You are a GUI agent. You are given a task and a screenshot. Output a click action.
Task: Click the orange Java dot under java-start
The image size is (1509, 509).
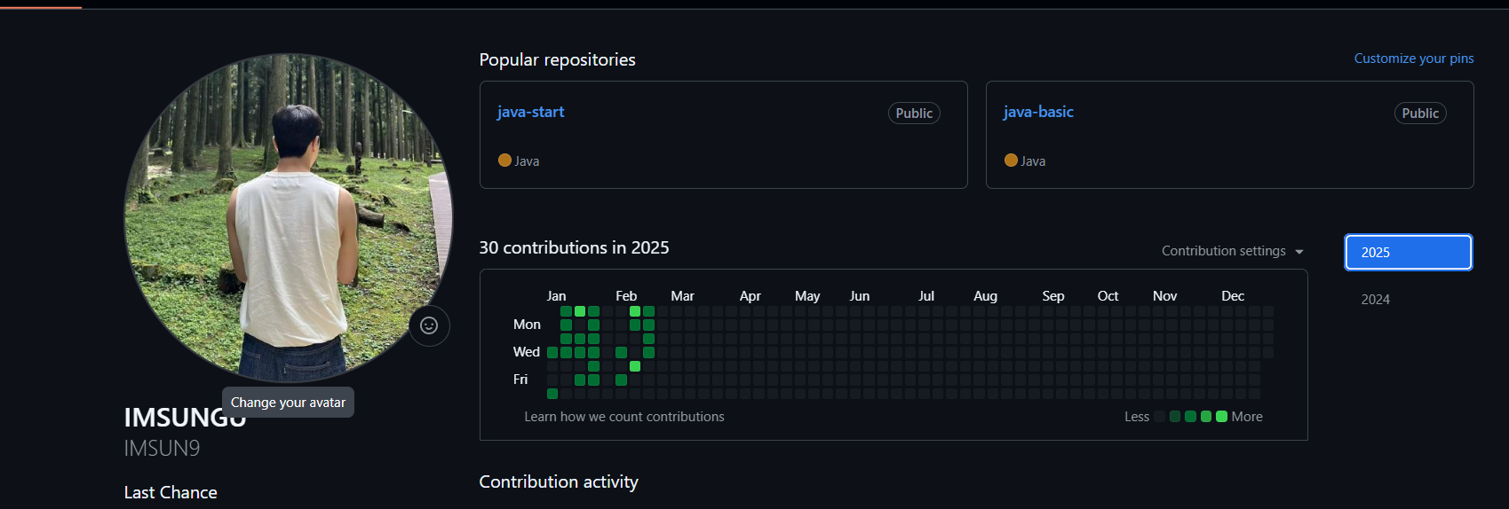(504, 161)
